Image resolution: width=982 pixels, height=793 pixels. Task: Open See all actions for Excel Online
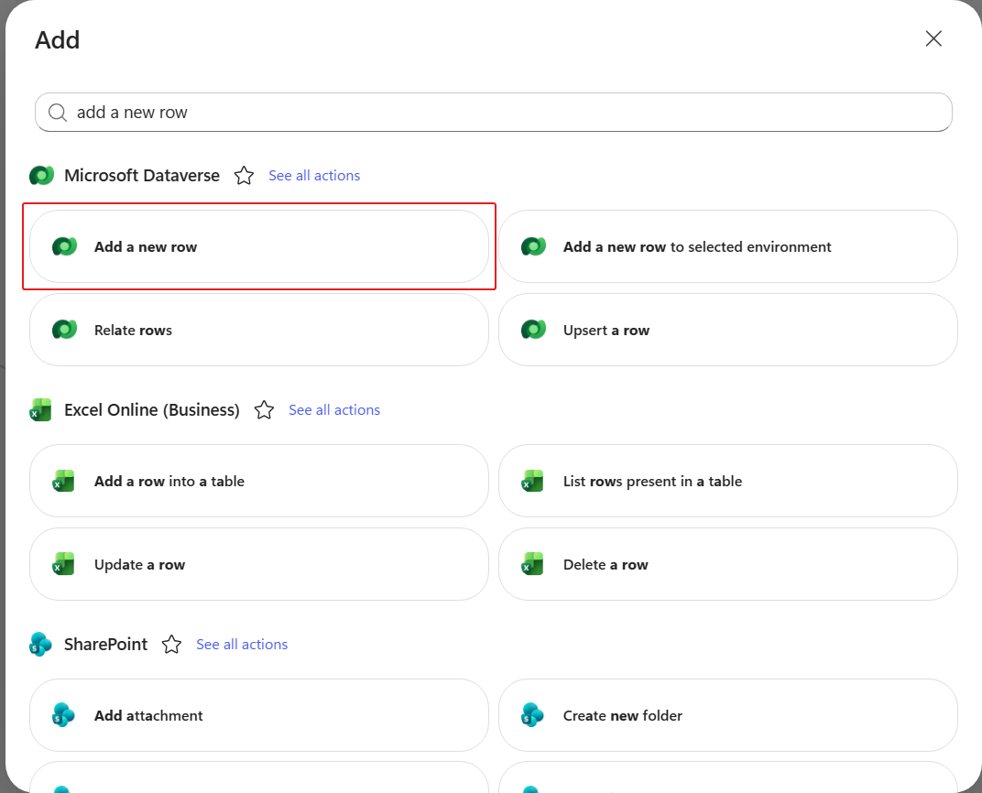[334, 410]
